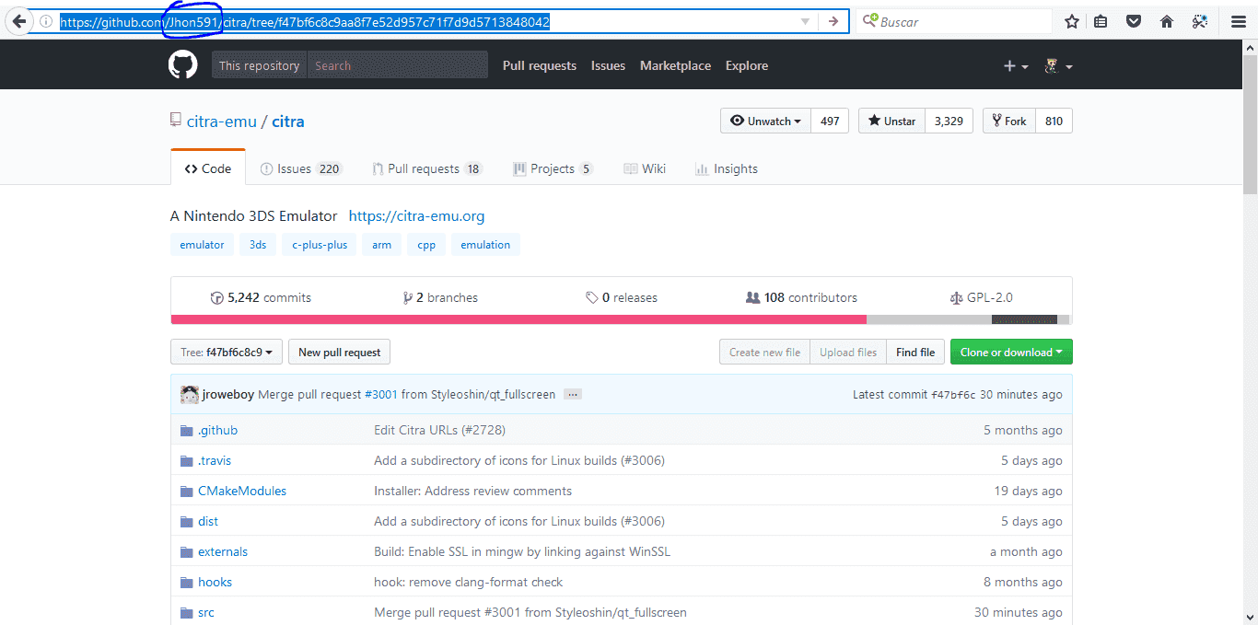This screenshot has height=625, width=1258.
Task: Open the Firefox home page icon
Action: click(1167, 21)
